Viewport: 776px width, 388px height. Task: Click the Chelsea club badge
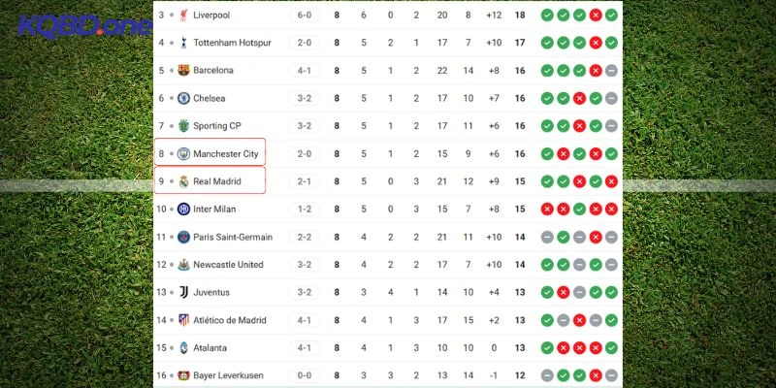click(183, 98)
